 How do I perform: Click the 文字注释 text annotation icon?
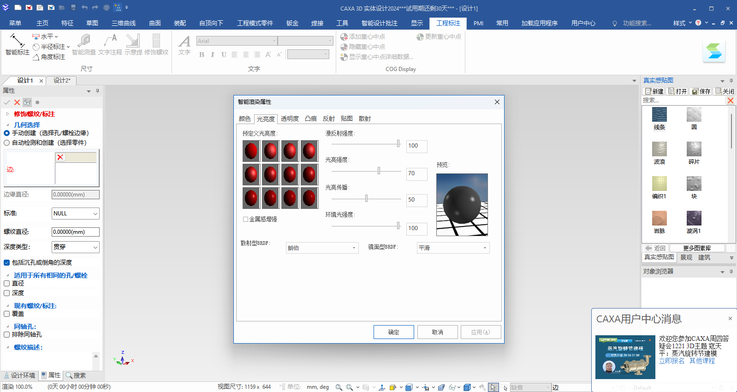click(110, 41)
